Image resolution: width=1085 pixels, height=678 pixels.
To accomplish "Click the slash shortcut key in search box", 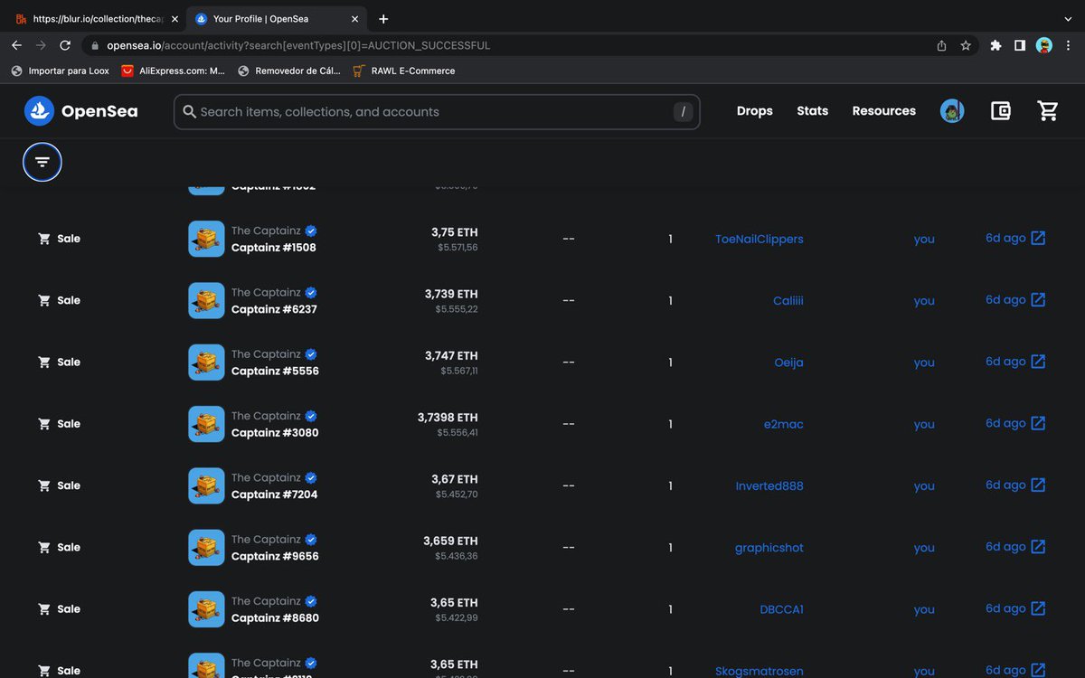I will [684, 112].
